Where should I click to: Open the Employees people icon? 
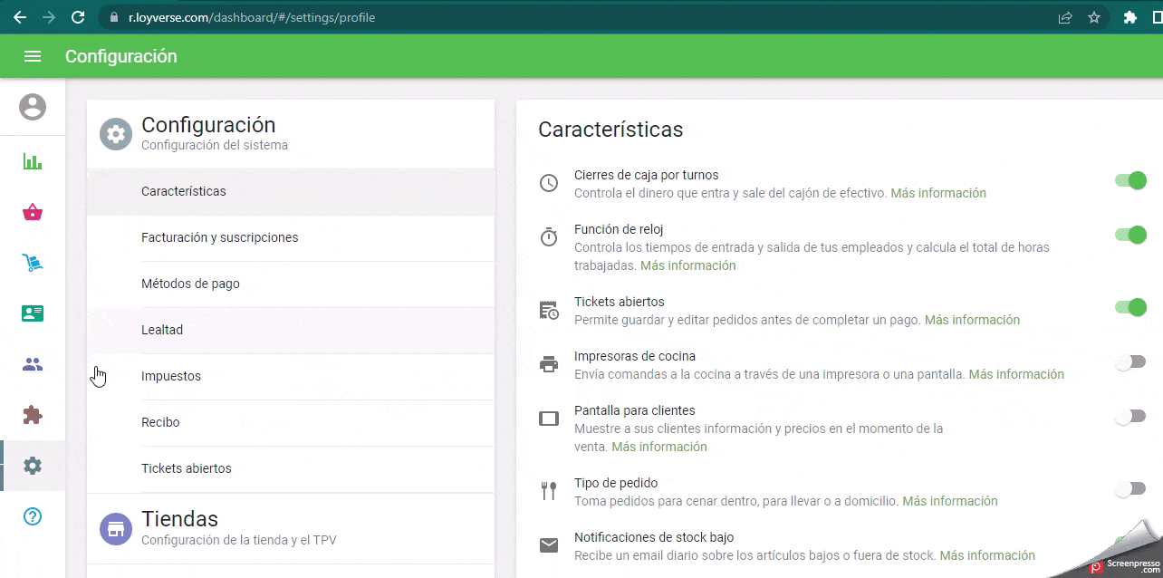pos(33,364)
